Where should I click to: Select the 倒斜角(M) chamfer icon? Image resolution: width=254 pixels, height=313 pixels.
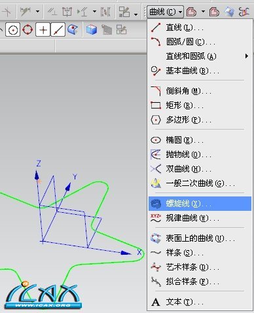coord(156,91)
